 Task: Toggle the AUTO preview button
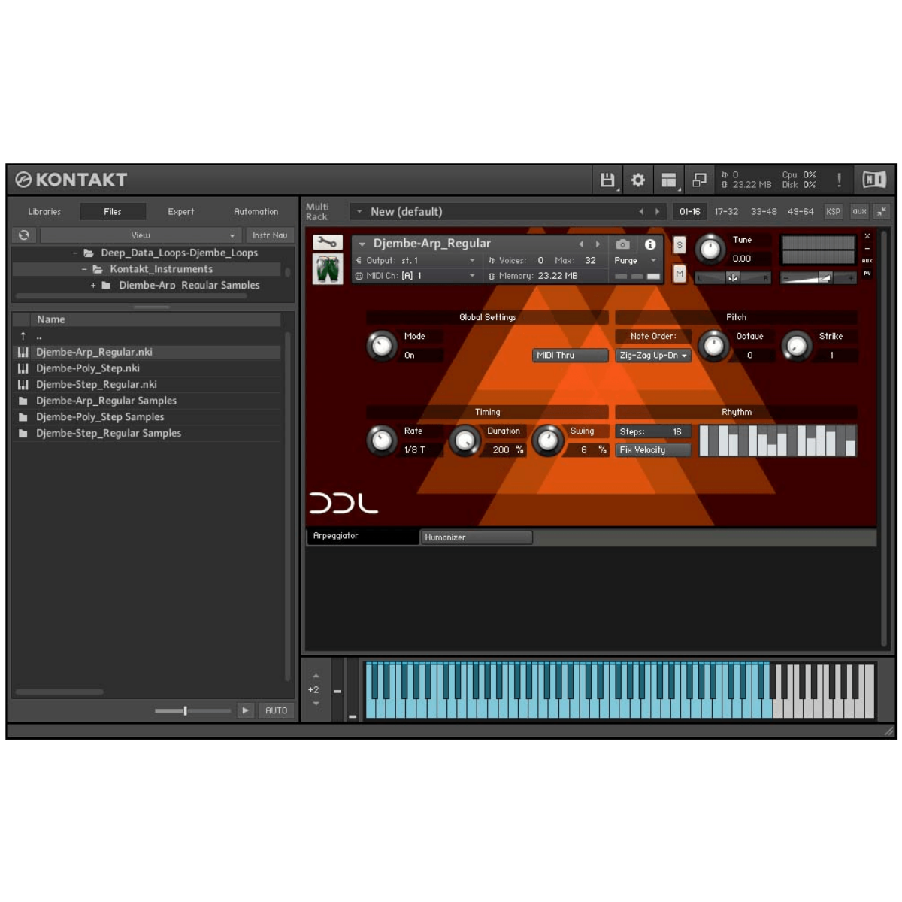[x=276, y=710]
